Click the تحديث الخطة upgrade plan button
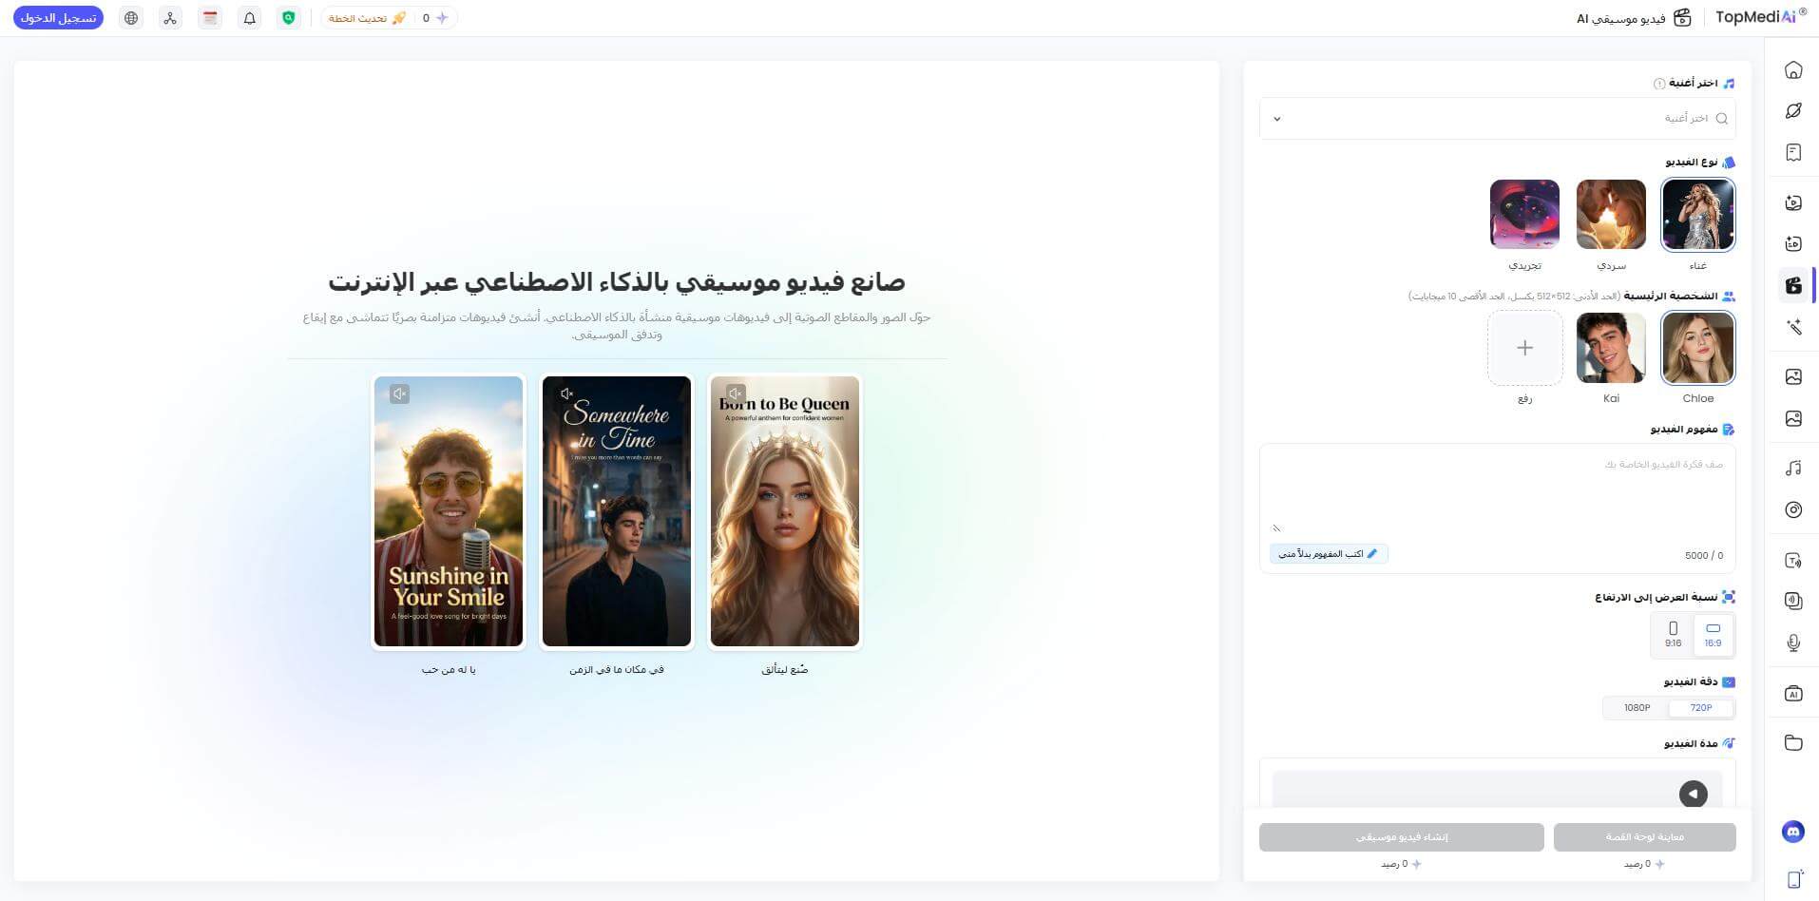 pos(367,18)
